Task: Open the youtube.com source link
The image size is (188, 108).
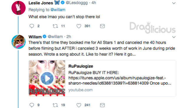Action: coord(80,90)
